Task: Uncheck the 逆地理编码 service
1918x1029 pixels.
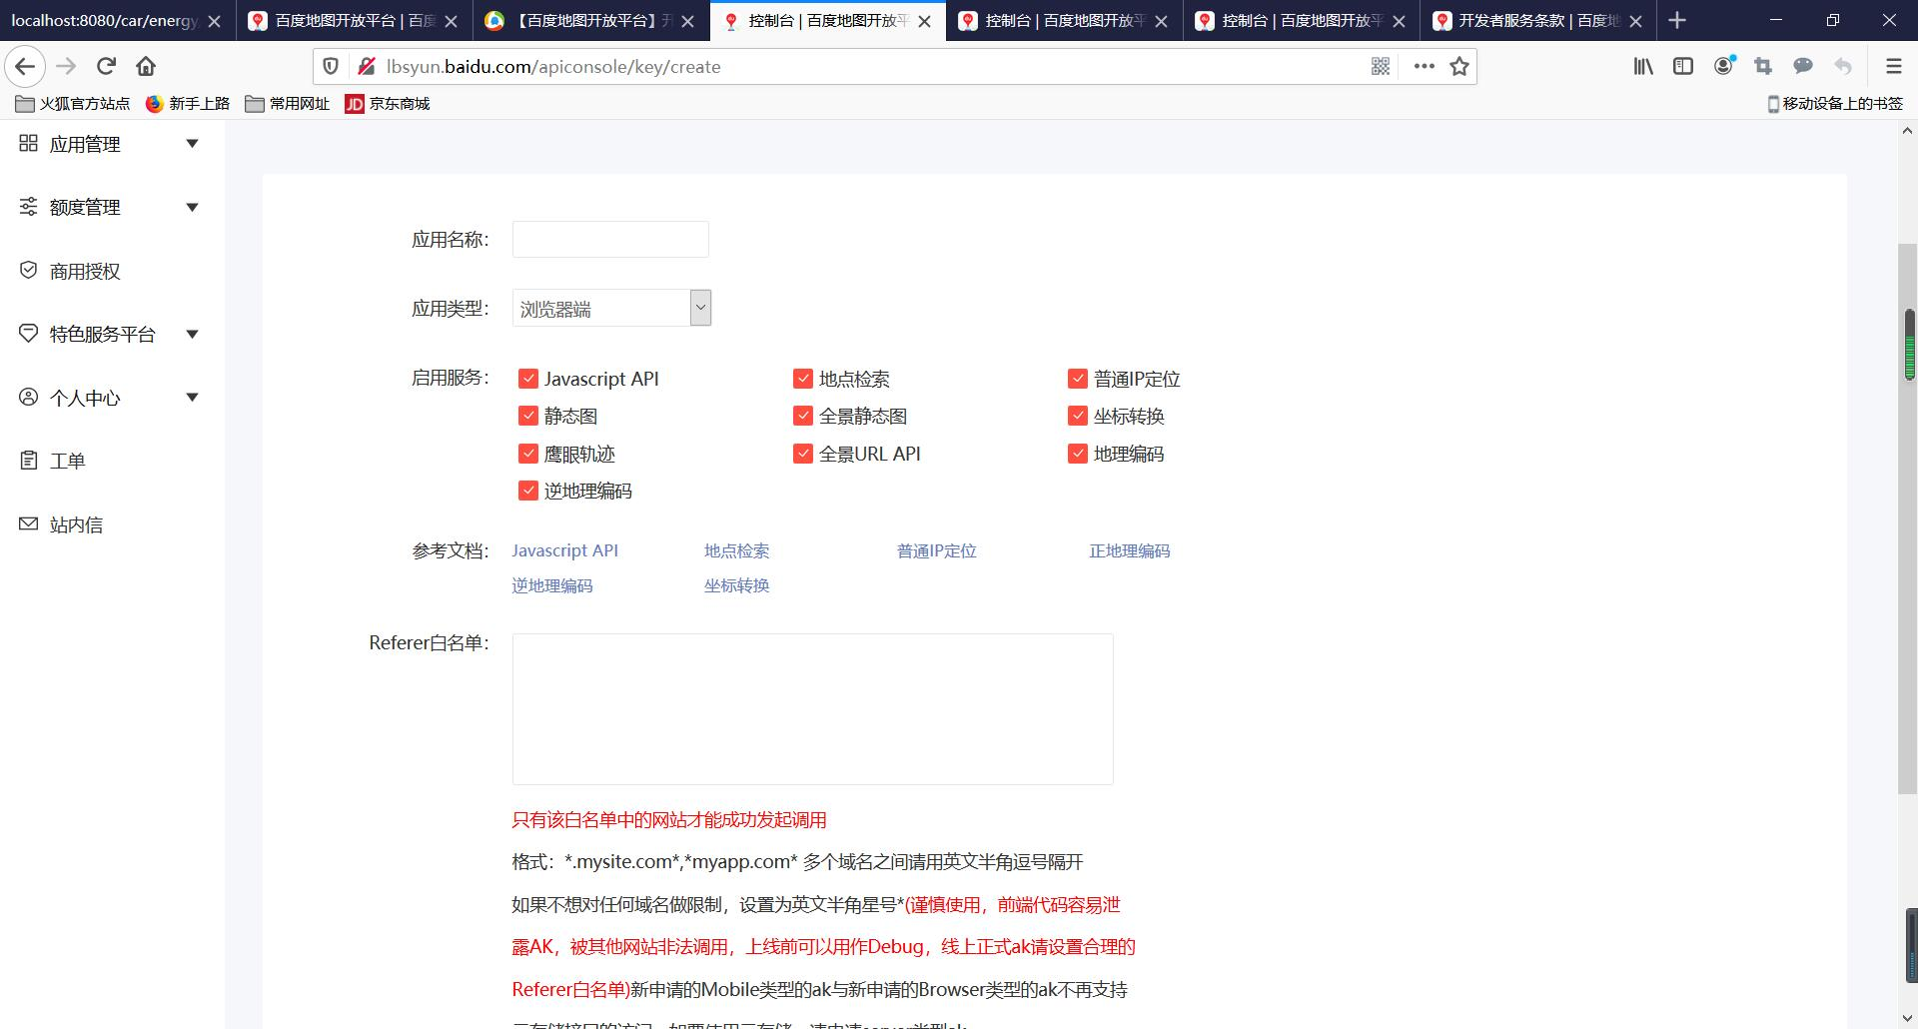Action: (528, 490)
